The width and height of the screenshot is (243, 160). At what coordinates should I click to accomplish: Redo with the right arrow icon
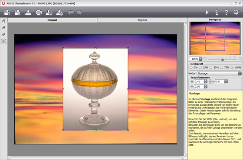[79, 12]
